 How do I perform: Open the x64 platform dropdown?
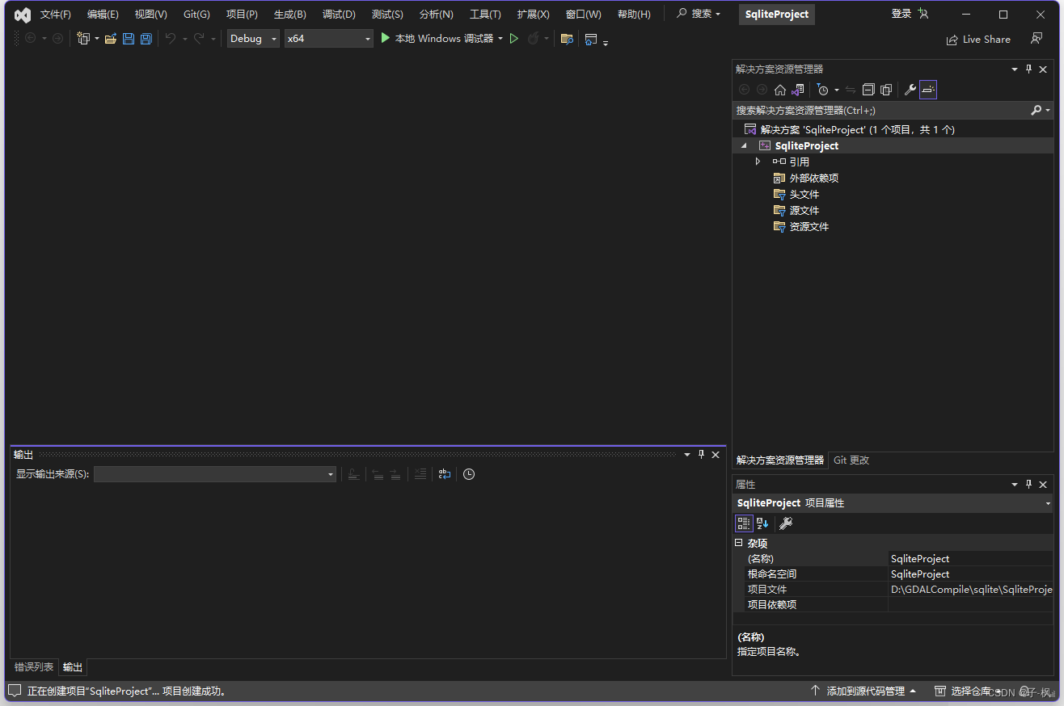pos(366,38)
